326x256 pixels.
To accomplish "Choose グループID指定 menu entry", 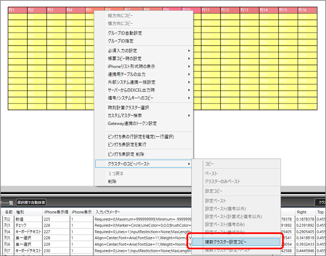I will tap(121, 41).
